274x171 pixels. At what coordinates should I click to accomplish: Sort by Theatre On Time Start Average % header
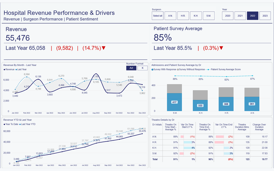171,127
